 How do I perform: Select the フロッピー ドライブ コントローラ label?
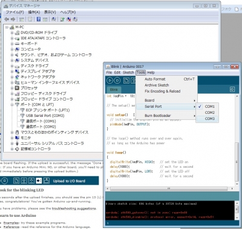(47, 99)
